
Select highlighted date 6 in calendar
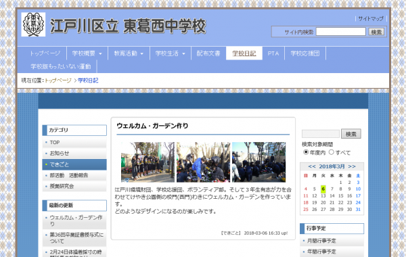323,189
